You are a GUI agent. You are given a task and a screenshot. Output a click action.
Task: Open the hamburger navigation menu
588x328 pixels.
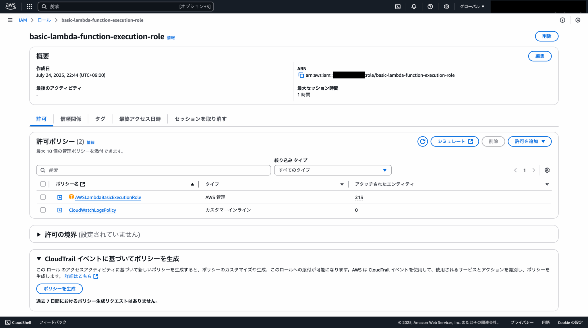point(10,20)
